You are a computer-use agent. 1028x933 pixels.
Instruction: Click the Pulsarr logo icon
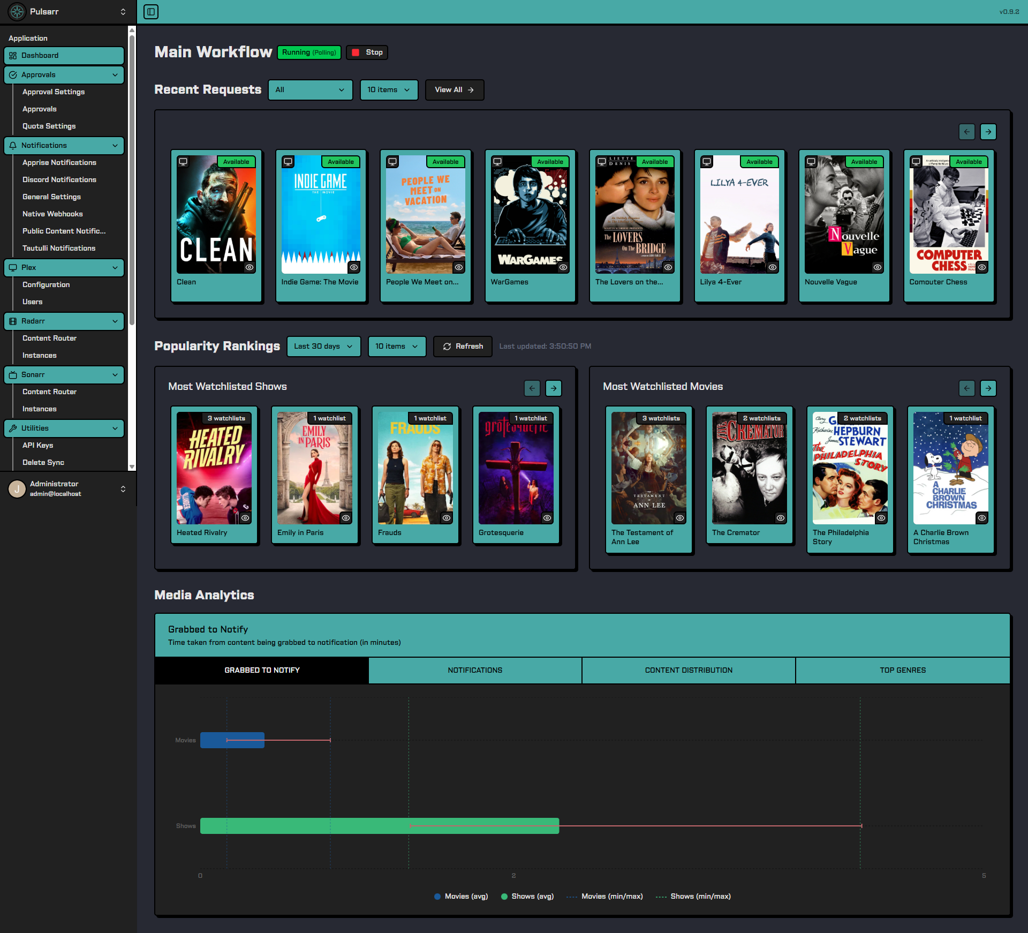click(17, 12)
